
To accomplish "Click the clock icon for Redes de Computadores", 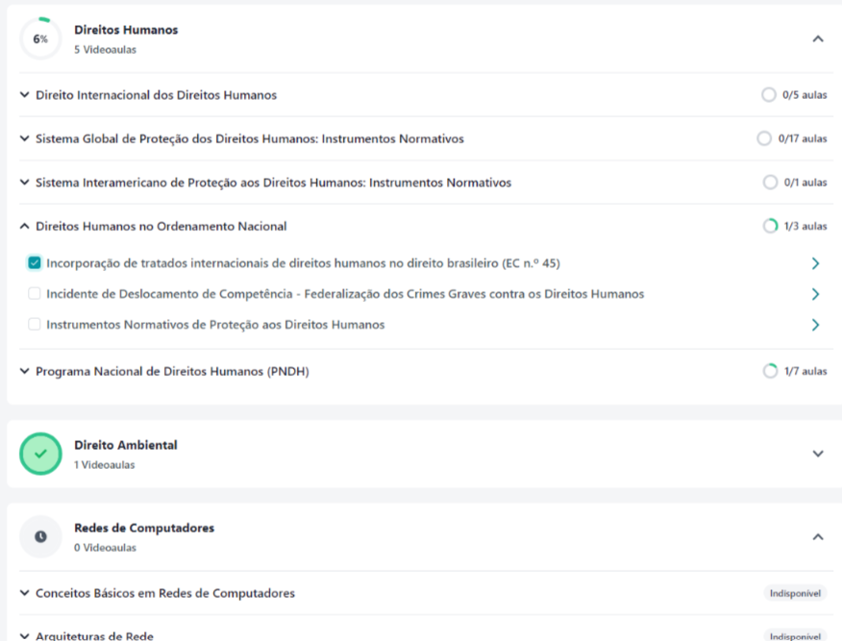I will point(40,536).
